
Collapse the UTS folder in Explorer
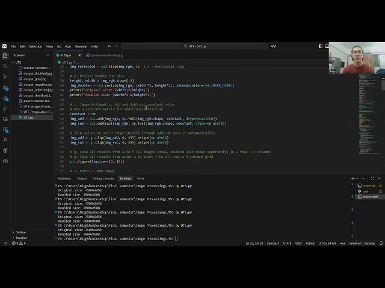point(32,62)
